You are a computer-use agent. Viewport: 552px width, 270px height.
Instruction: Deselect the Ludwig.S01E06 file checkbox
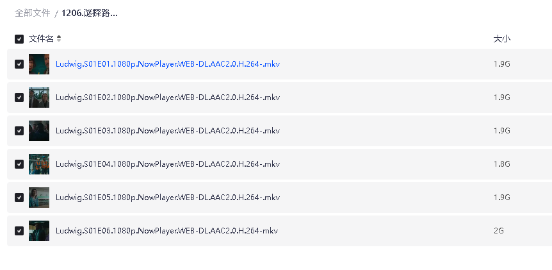(x=19, y=231)
